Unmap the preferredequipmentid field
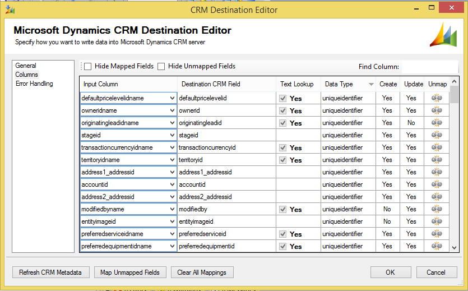The height and width of the screenshot is (291, 468). pyautogui.click(x=437, y=246)
